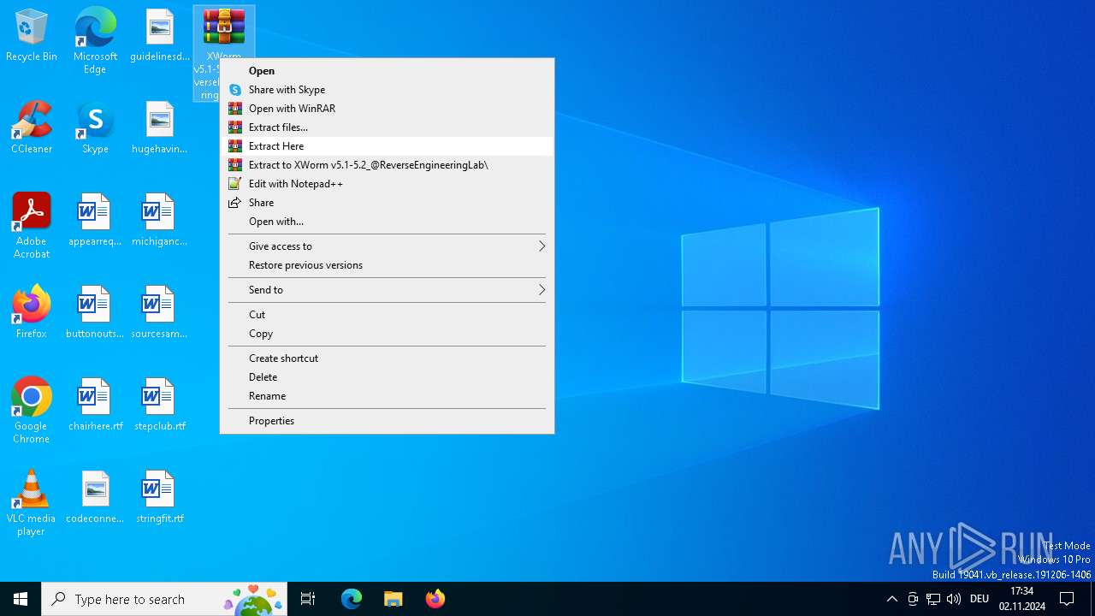This screenshot has height=616, width=1095.
Task: Open Task View on the taskbar
Action: (308, 599)
